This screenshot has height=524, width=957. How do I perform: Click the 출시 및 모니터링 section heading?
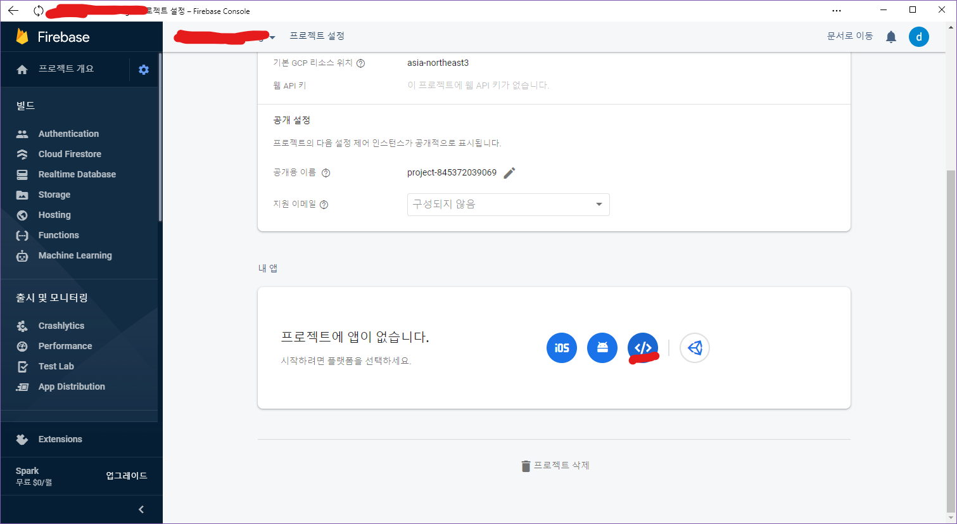click(52, 298)
